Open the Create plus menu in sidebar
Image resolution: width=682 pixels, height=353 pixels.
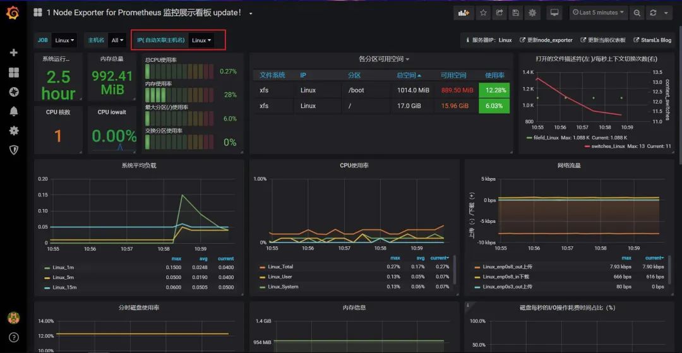pos(13,52)
